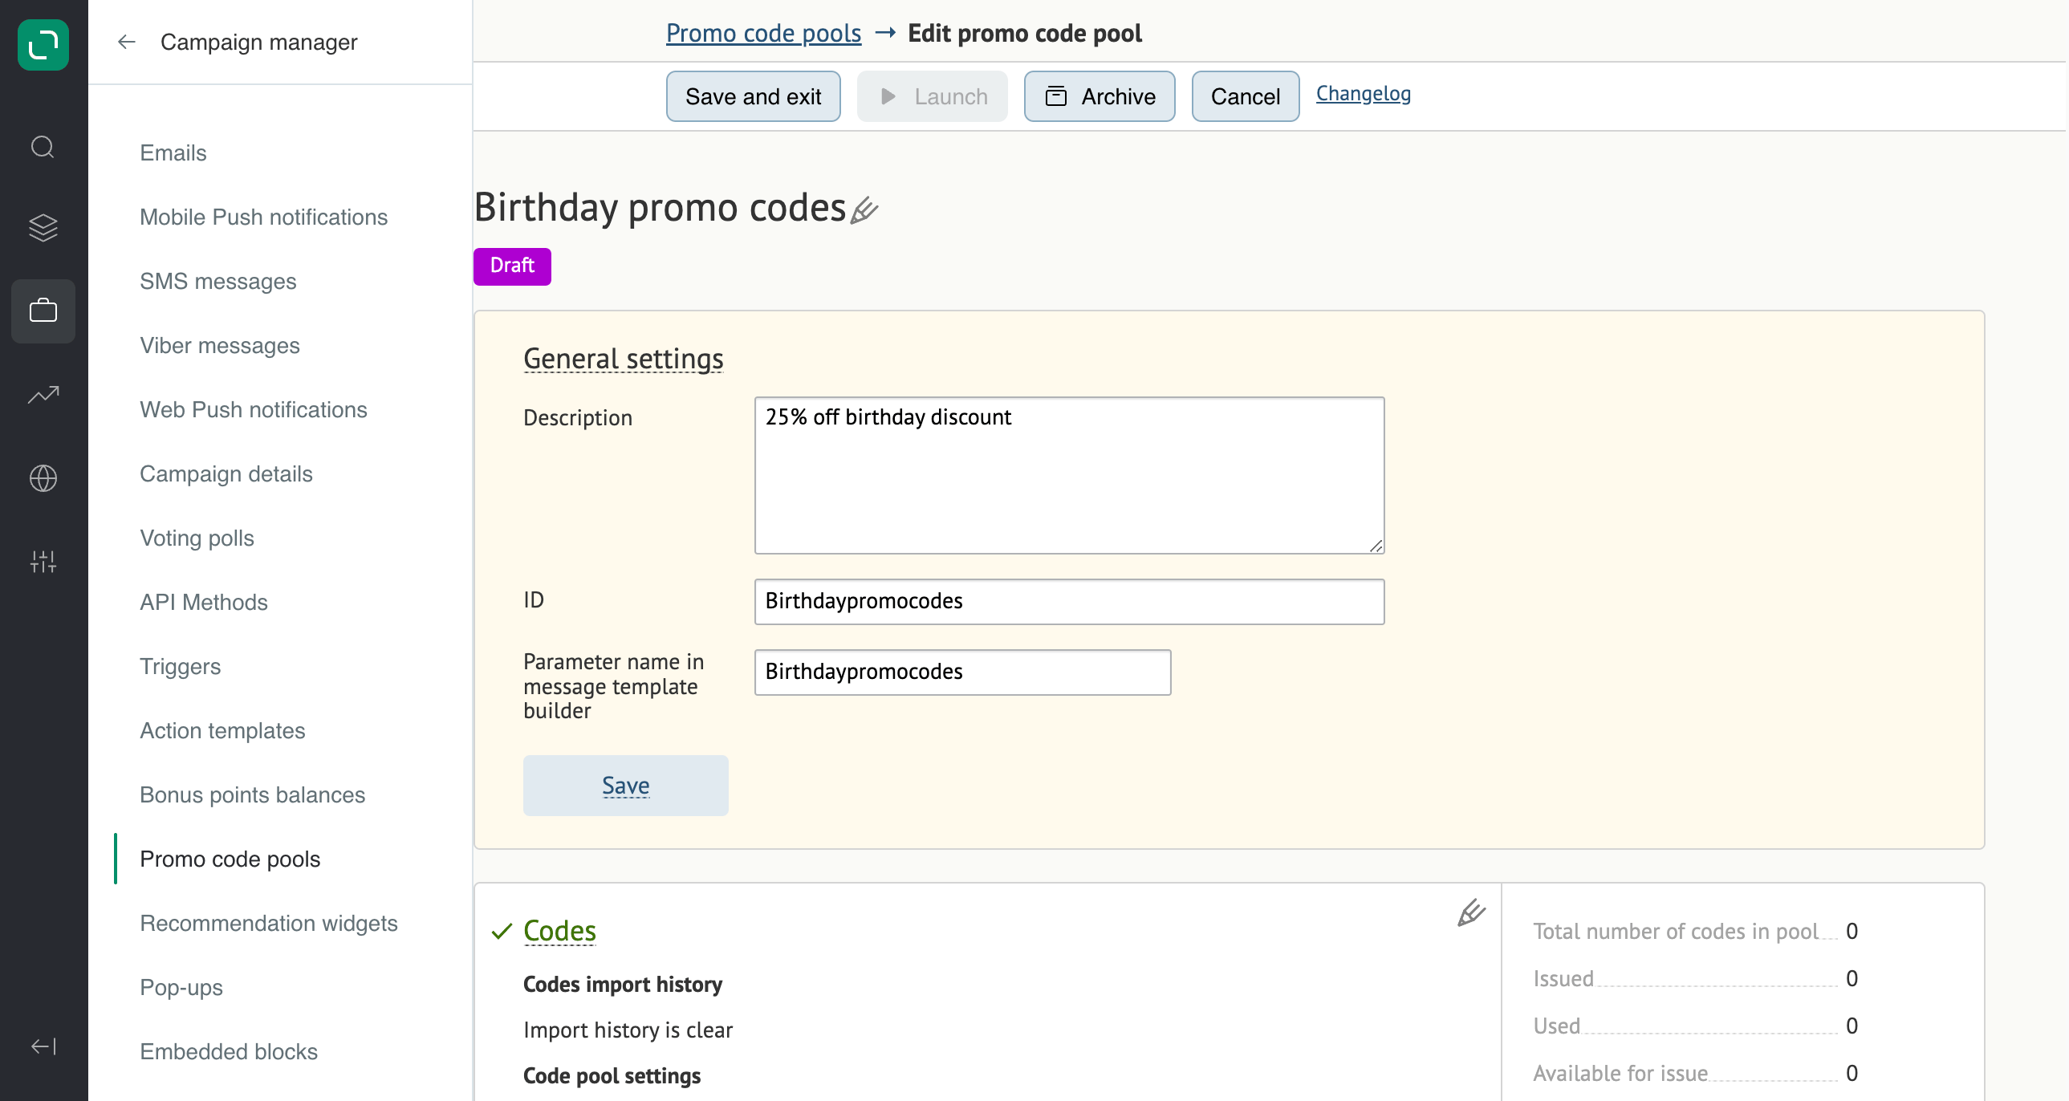Click the pencil icon in the Codes section
Screen dimensions: 2069x1101
coord(1471,913)
